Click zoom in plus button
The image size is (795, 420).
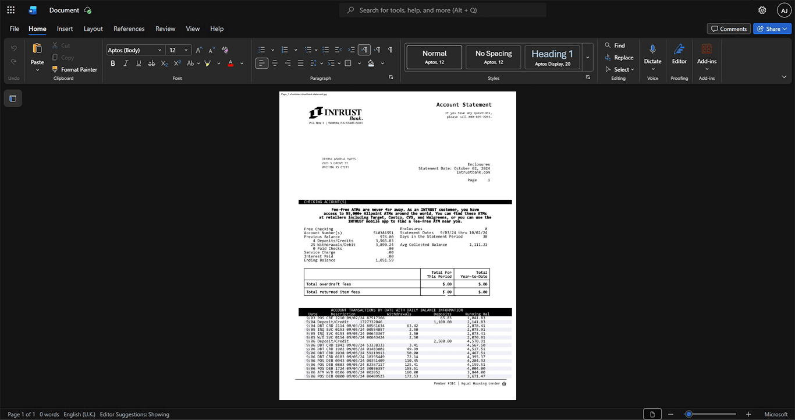[x=748, y=414]
